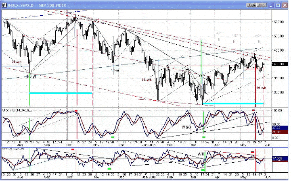Click the 1550.00 price axis label

(x=278, y=22)
